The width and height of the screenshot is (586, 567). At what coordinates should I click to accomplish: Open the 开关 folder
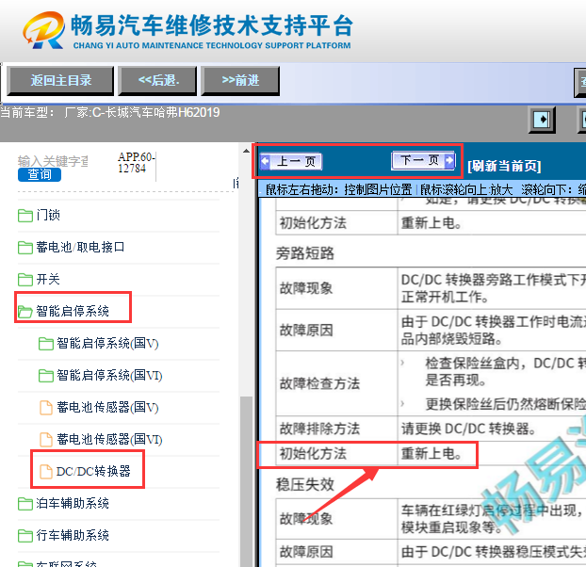[48, 280]
